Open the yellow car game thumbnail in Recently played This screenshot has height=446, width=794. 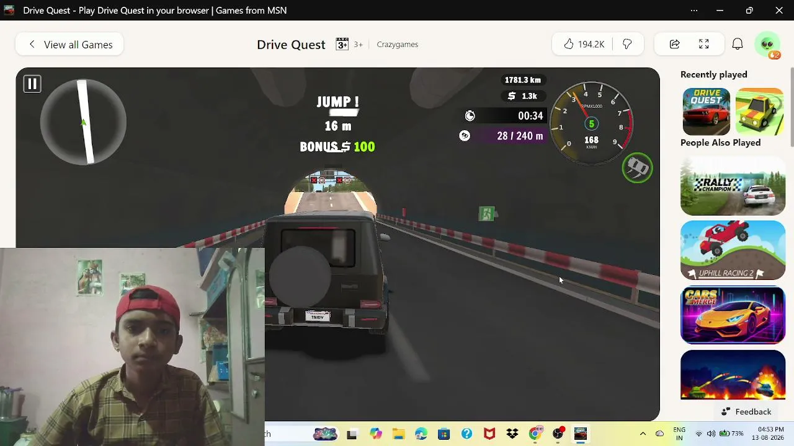click(x=759, y=111)
